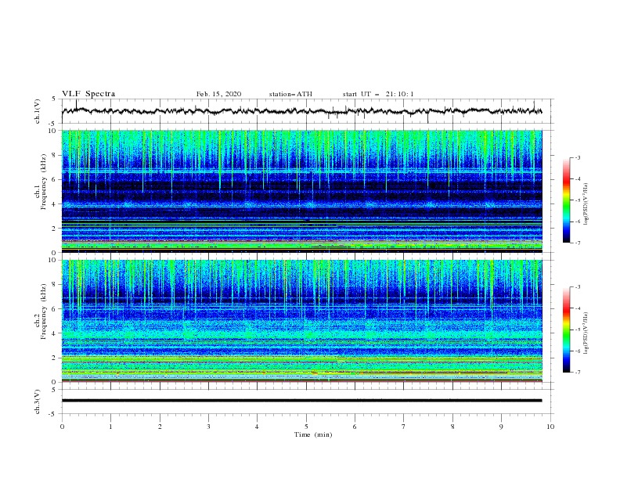
Task: Click the ch.1 voltage waveform trace
Action: click(x=301, y=111)
